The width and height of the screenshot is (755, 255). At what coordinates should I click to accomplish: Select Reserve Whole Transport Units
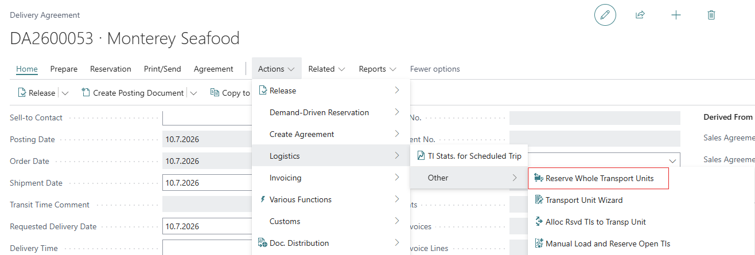point(599,178)
